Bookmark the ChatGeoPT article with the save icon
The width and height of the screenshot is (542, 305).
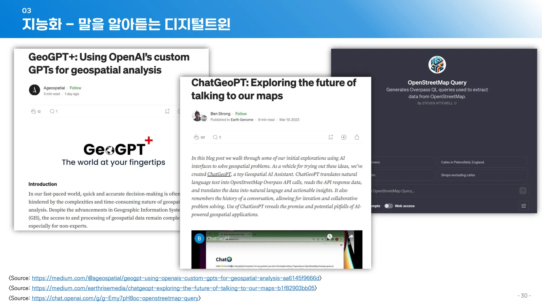[331, 137]
